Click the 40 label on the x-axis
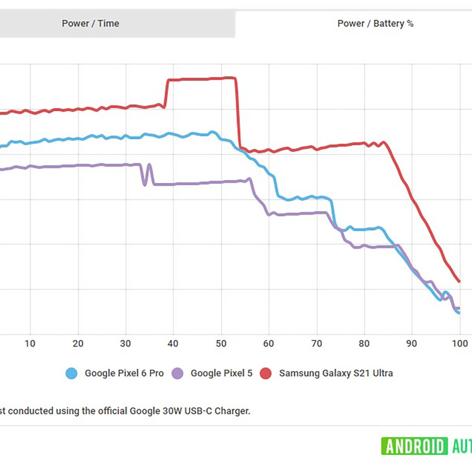 [x=173, y=343]
